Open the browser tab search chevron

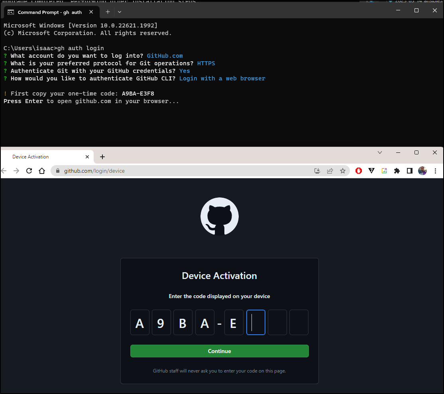pyautogui.click(x=380, y=152)
